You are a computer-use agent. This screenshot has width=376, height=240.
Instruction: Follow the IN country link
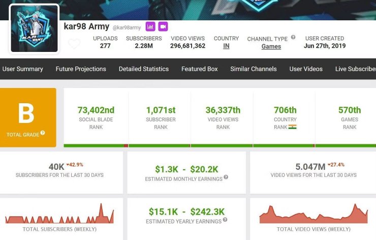coord(226,46)
